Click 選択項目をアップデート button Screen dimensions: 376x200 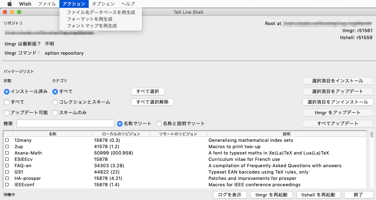(337, 91)
